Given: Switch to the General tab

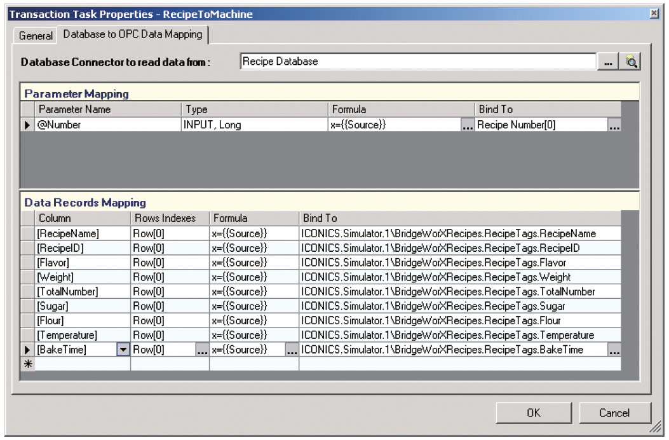Looking at the screenshot, I should 36,36.
